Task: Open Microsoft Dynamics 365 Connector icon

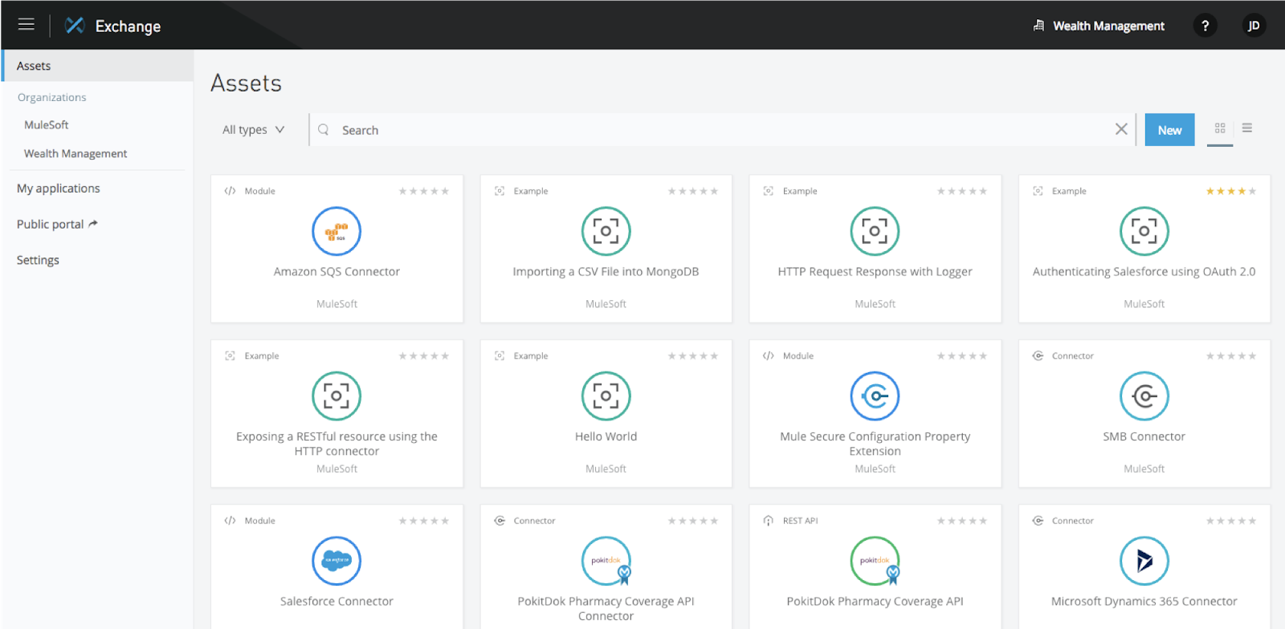Action: (x=1144, y=561)
